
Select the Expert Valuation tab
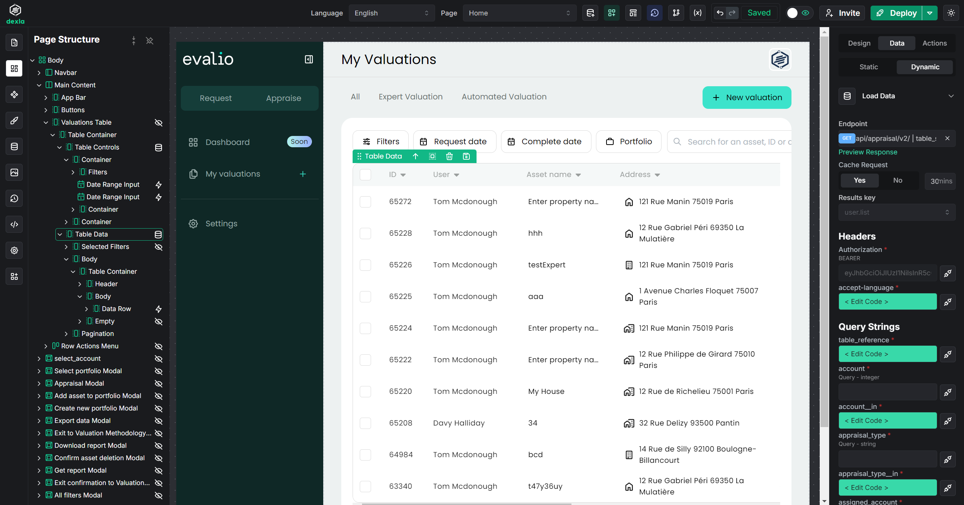410,97
